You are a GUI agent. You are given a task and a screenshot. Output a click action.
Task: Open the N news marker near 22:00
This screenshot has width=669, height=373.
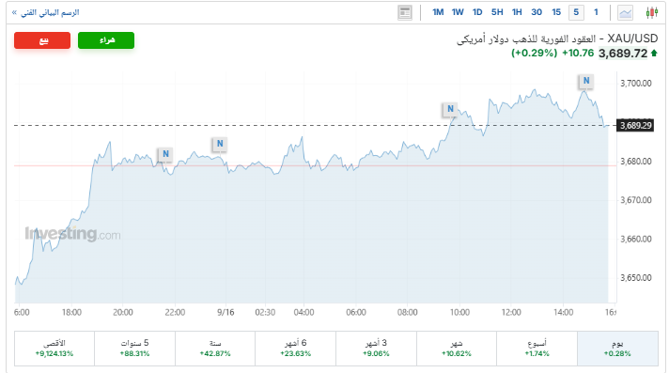165,154
